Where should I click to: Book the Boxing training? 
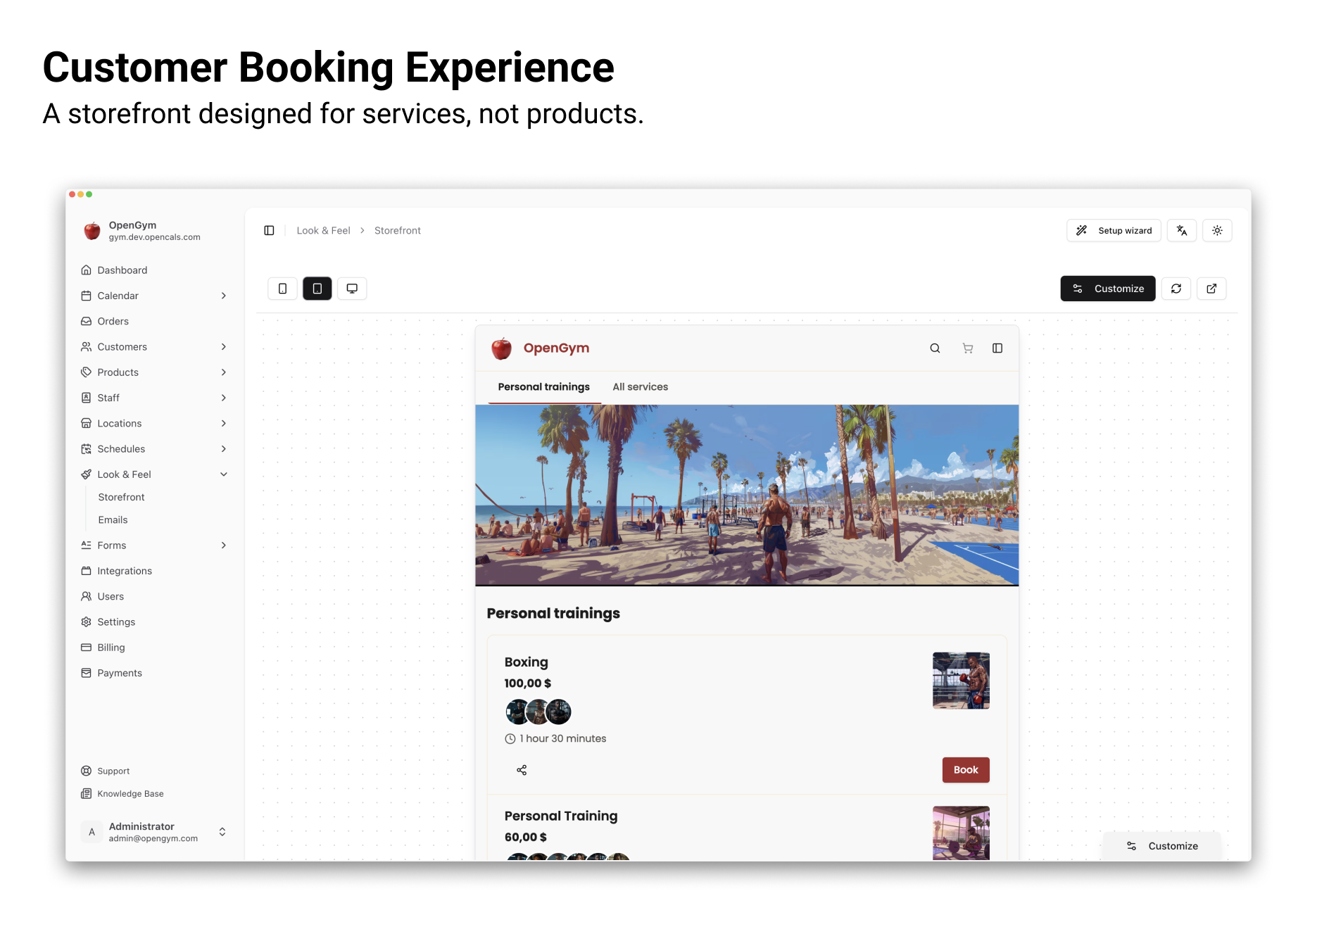coord(966,770)
